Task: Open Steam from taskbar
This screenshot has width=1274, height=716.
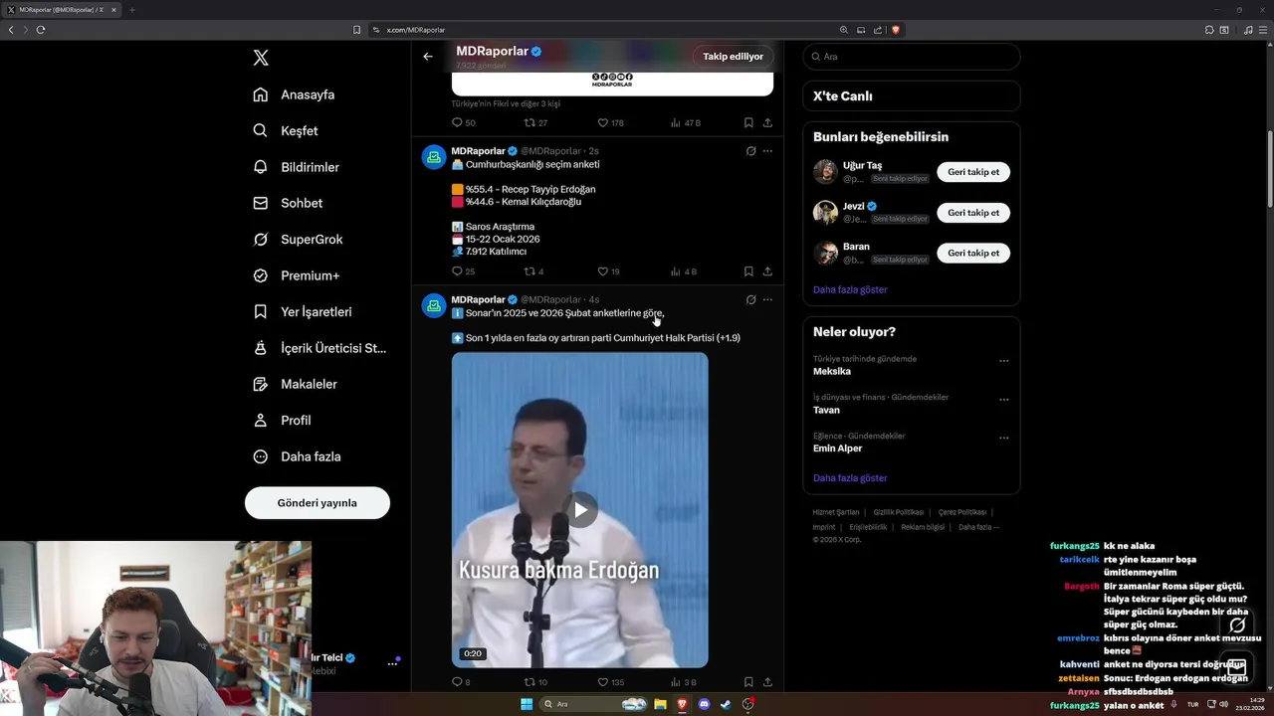Action: coord(726,704)
